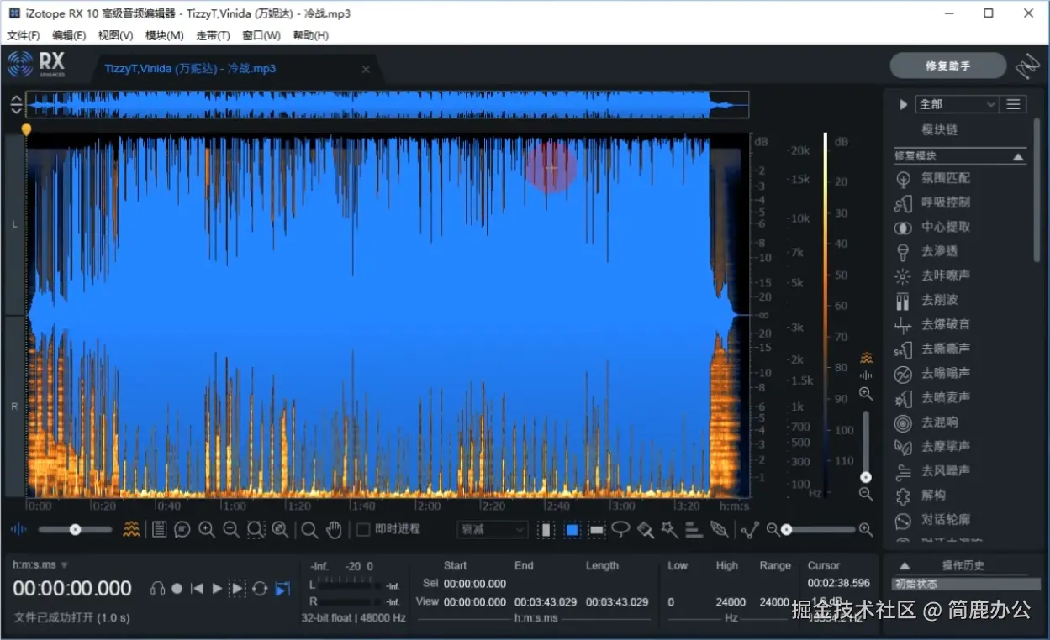Open the 窗口(W) menu
Screen dimensions: 1050x640
tap(261, 35)
